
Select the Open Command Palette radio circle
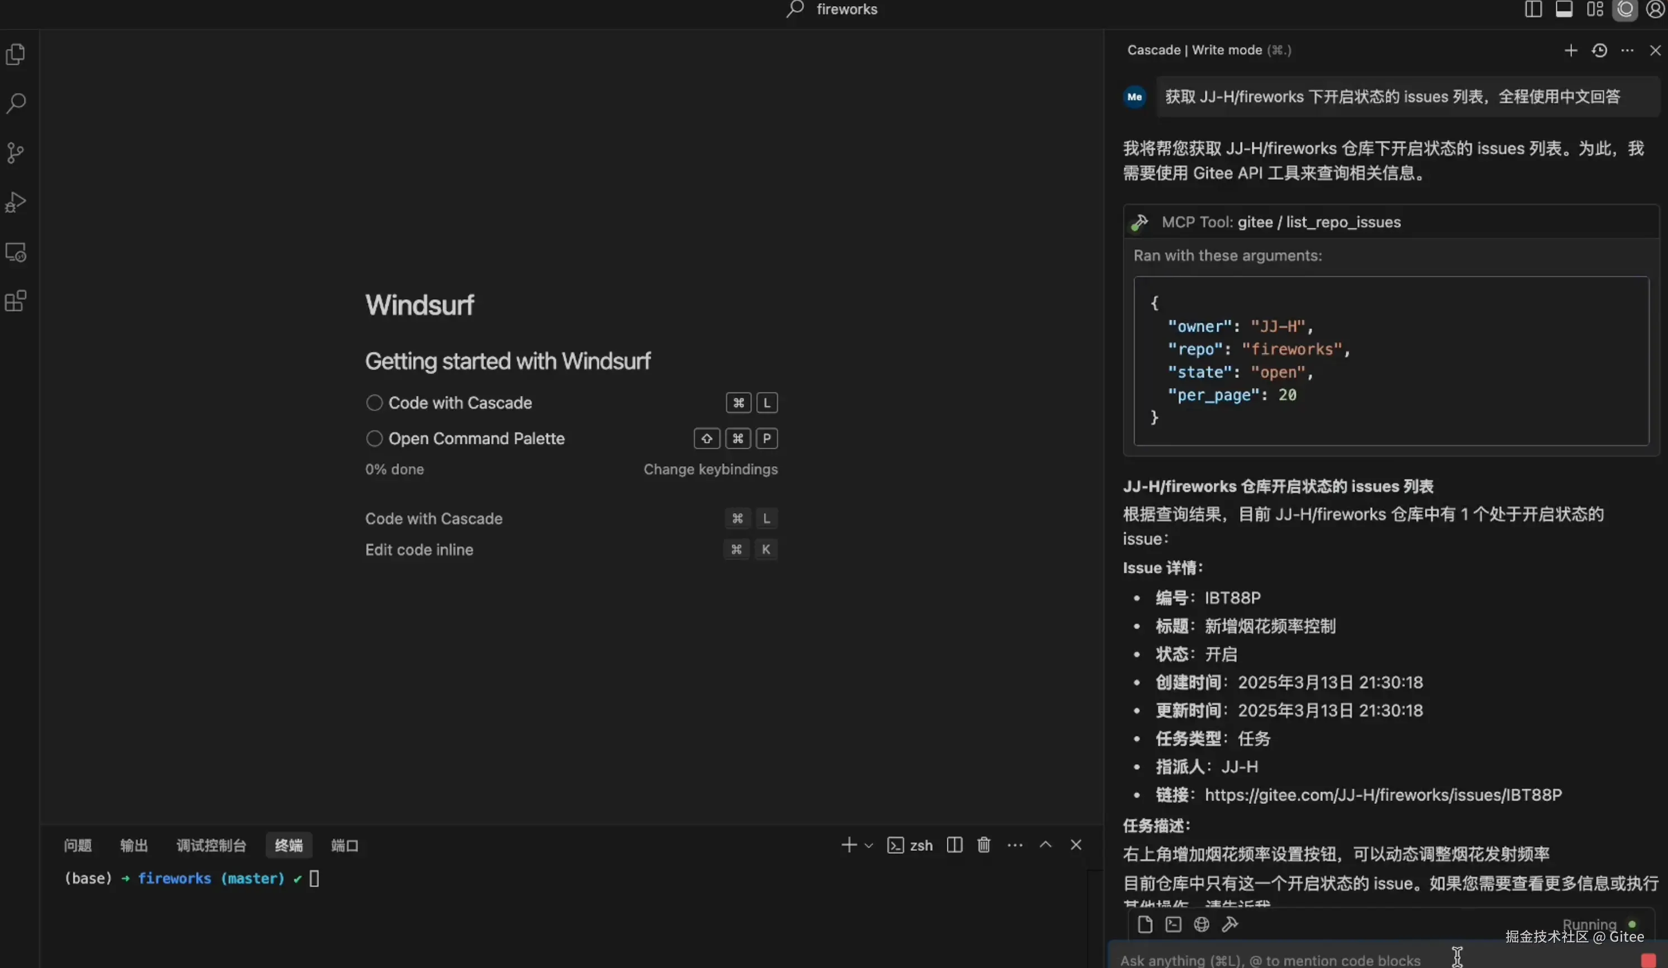coord(374,438)
